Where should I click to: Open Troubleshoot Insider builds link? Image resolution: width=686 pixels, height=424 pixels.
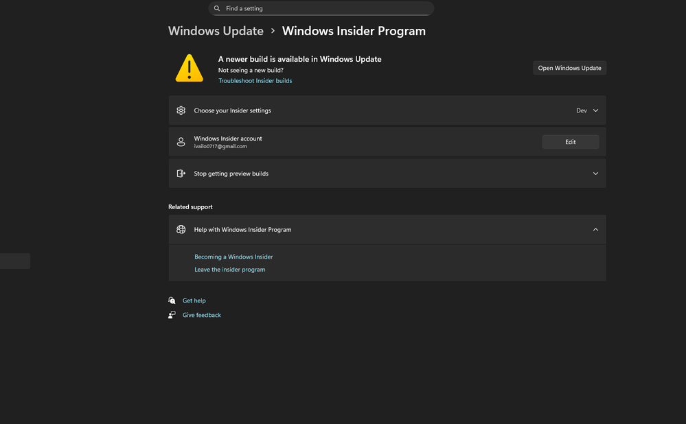pyautogui.click(x=255, y=81)
